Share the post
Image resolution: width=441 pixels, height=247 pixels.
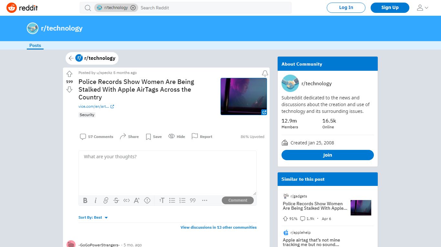[129, 137]
